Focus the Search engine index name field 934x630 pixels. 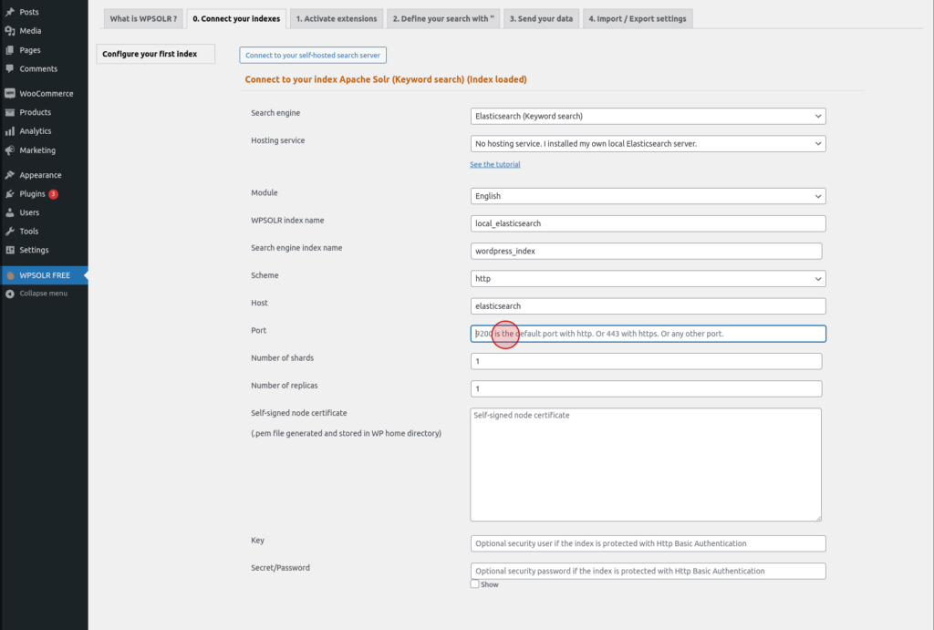[646, 251]
